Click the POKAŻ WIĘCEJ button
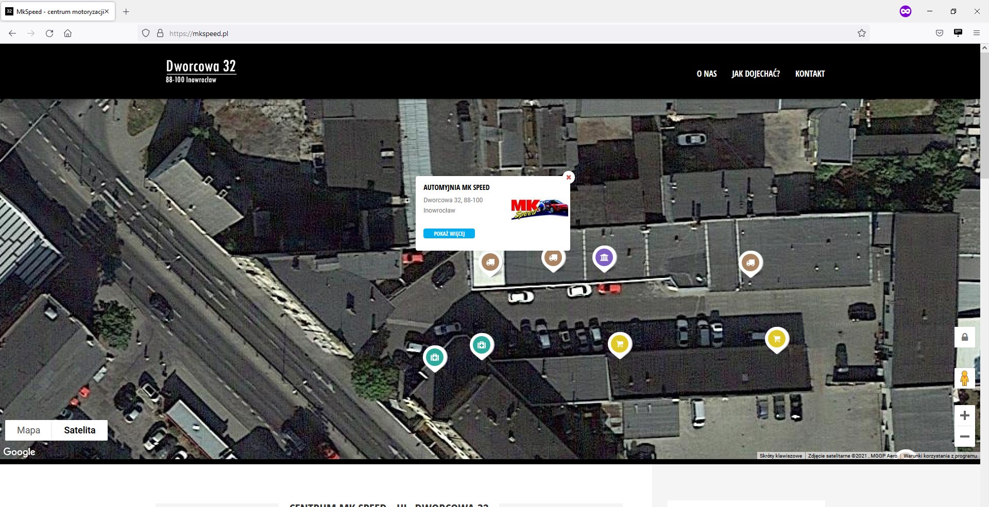This screenshot has height=507, width=989. [449, 233]
